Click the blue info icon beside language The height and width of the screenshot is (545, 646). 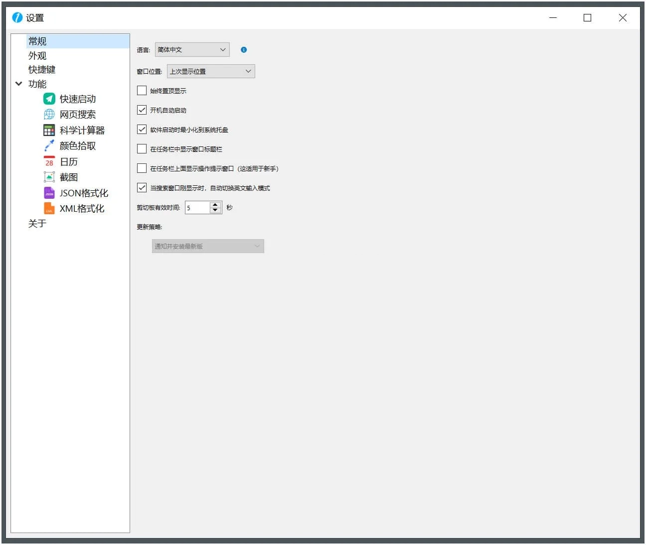pyautogui.click(x=244, y=50)
